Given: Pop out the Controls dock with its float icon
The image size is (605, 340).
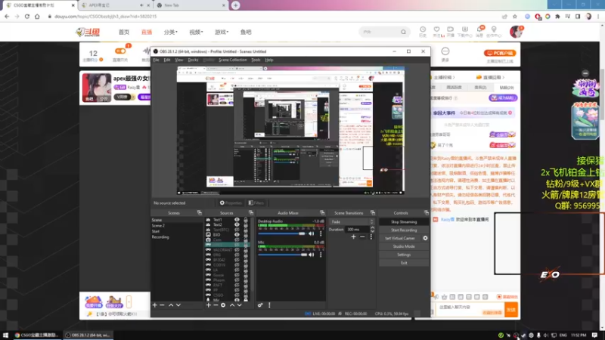Looking at the screenshot, I should 427,213.
